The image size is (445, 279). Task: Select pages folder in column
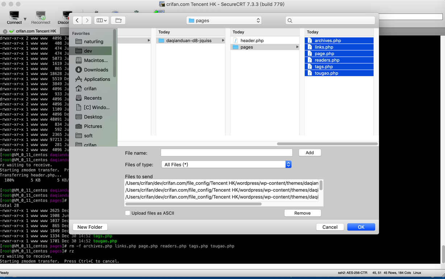click(x=265, y=47)
